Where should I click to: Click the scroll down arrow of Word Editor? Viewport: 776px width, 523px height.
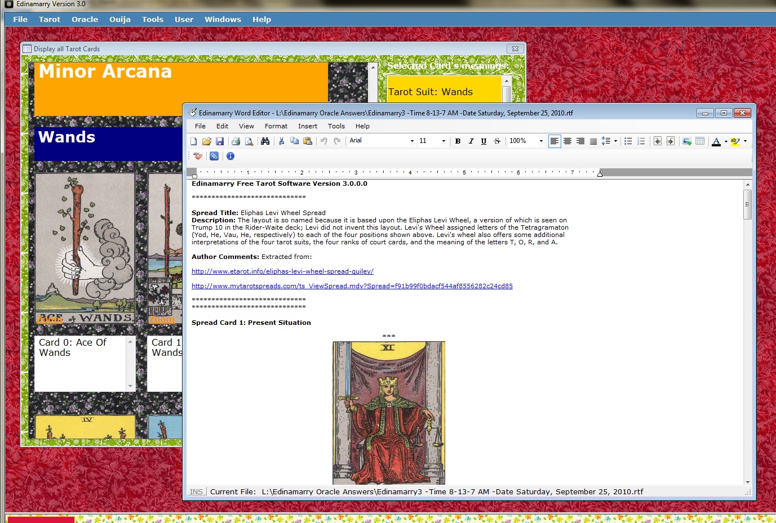click(x=748, y=482)
